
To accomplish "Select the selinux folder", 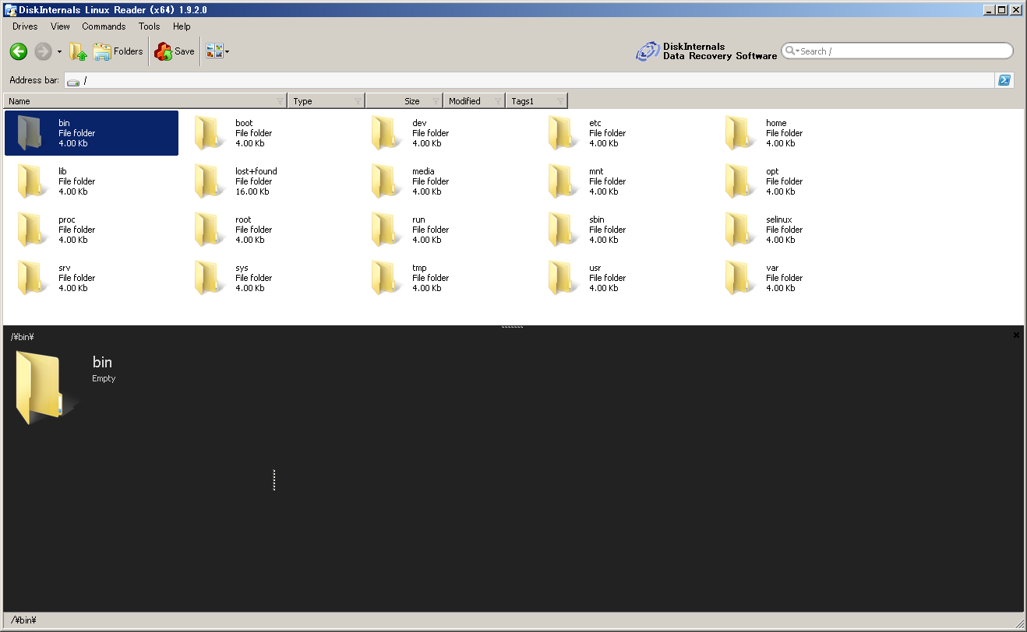I will [x=799, y=230].
